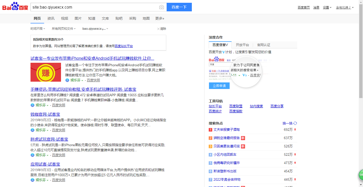
Task: Click 娱乐芬 icon under 手赚资讯 result
Action: click(x=32, y=105)
